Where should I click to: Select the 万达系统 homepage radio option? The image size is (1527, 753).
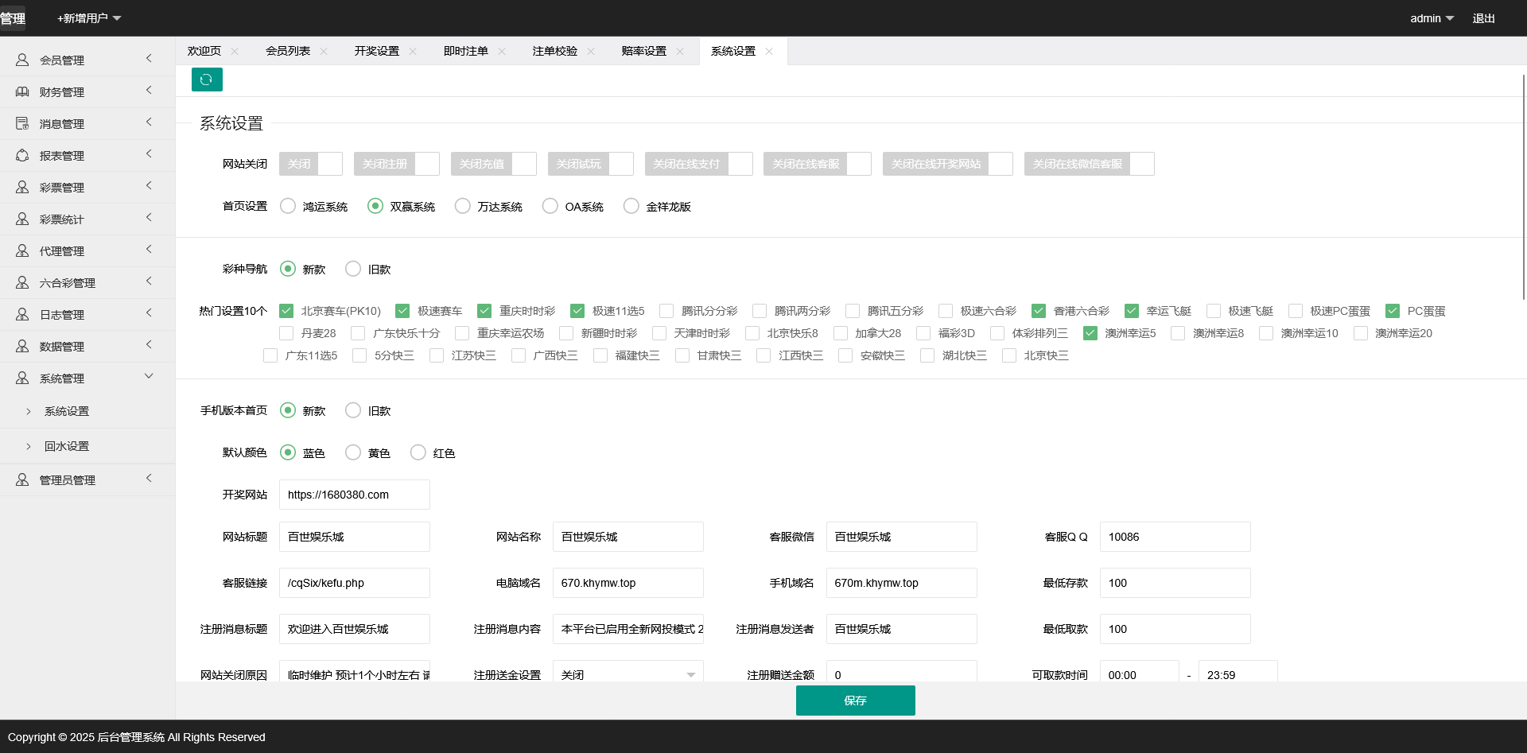coord(462,206)
